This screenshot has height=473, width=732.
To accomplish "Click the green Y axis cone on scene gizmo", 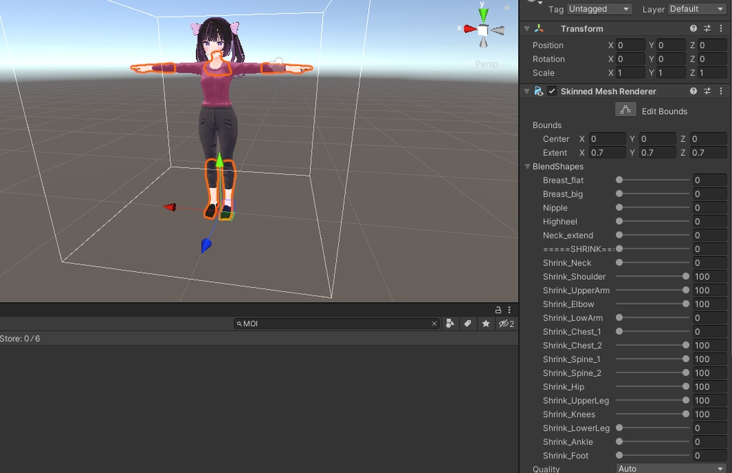I will 484,14.
